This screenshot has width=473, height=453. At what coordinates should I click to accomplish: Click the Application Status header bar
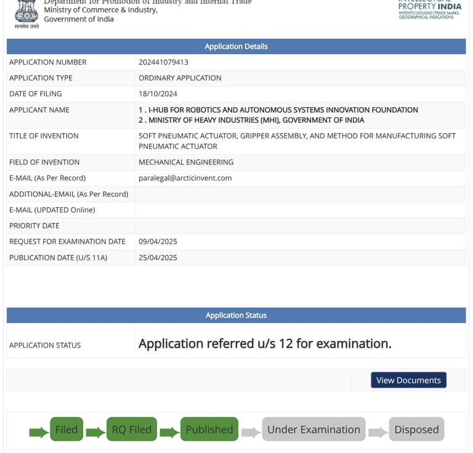[x=236, y=315]
